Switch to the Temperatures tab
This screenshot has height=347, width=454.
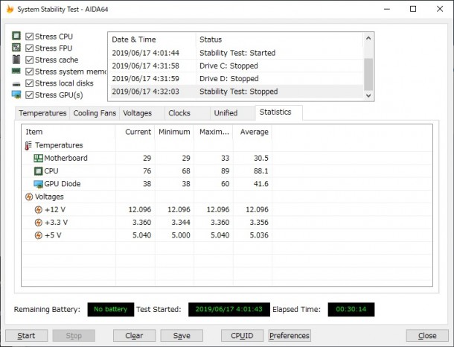tap(42, 113)
